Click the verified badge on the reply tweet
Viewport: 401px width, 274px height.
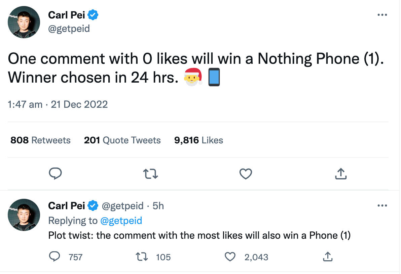tap(93, 205)
